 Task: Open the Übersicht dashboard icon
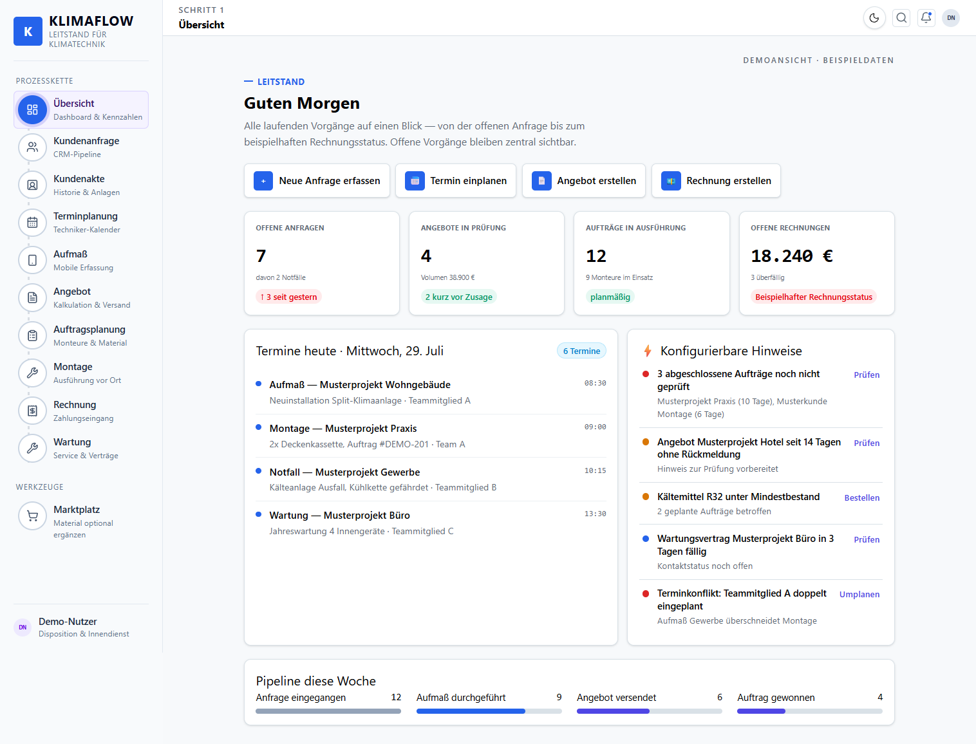(32, 109)
